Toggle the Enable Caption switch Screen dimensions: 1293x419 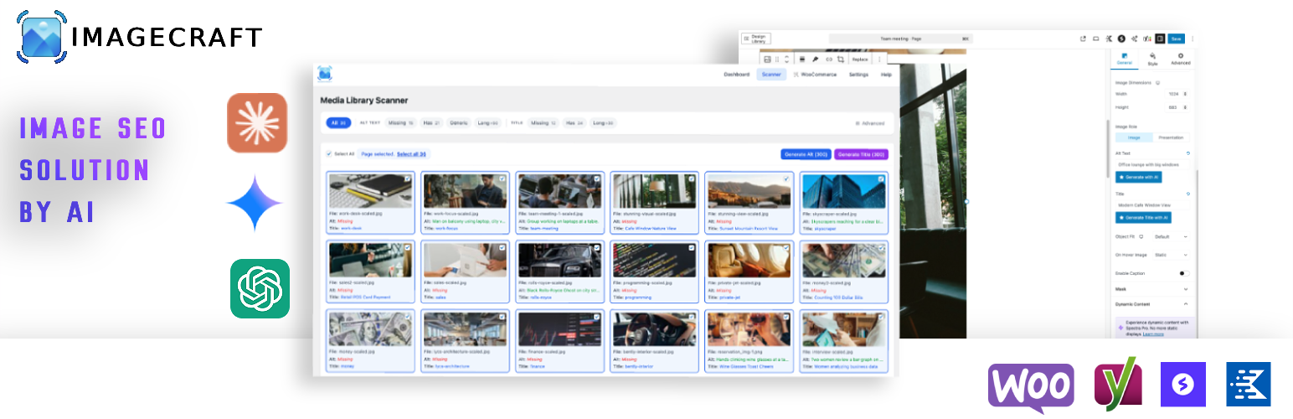[1183, 273]
